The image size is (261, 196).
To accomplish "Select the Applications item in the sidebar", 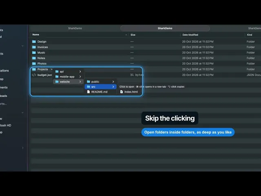I will point(4,71).
